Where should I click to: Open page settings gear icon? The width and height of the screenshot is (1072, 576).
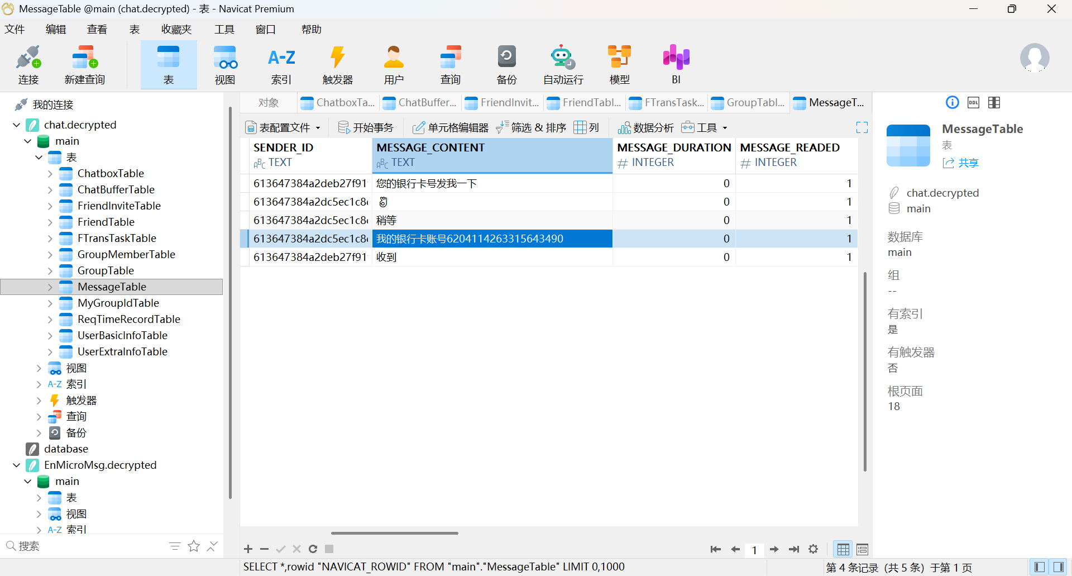(813, 549)
